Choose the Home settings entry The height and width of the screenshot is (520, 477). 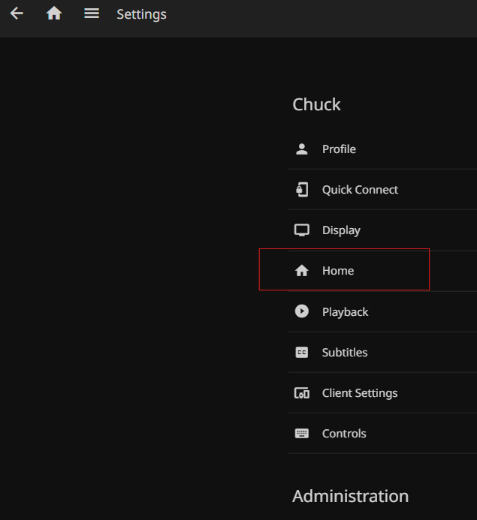[338, 271]
